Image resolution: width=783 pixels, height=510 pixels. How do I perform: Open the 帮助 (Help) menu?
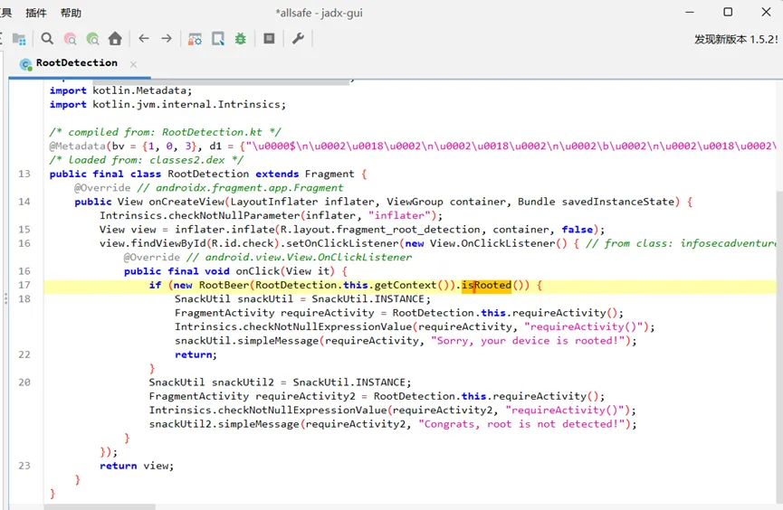[x=71, y=13]
